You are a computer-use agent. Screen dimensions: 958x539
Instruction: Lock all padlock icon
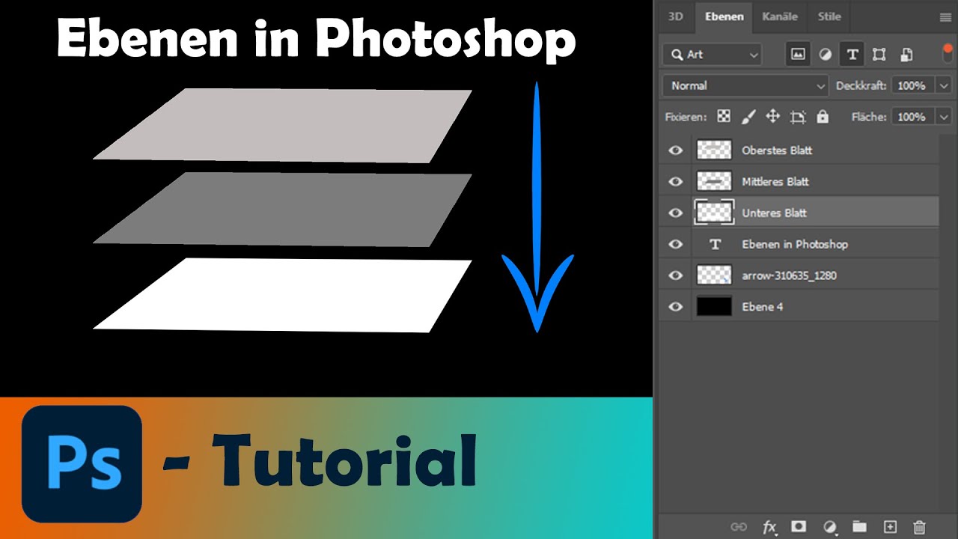(x=823, y=117)
